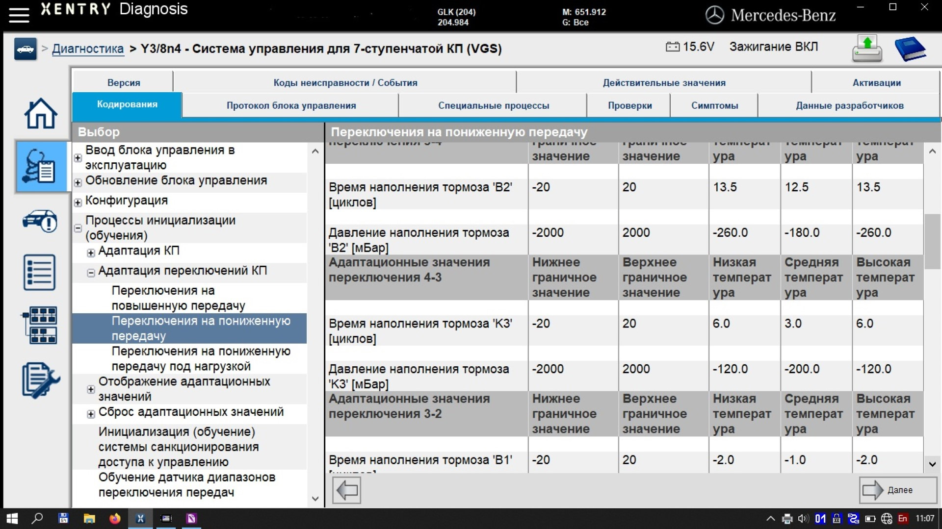
Task: Open the Версия tab
Action: point(124,82)
